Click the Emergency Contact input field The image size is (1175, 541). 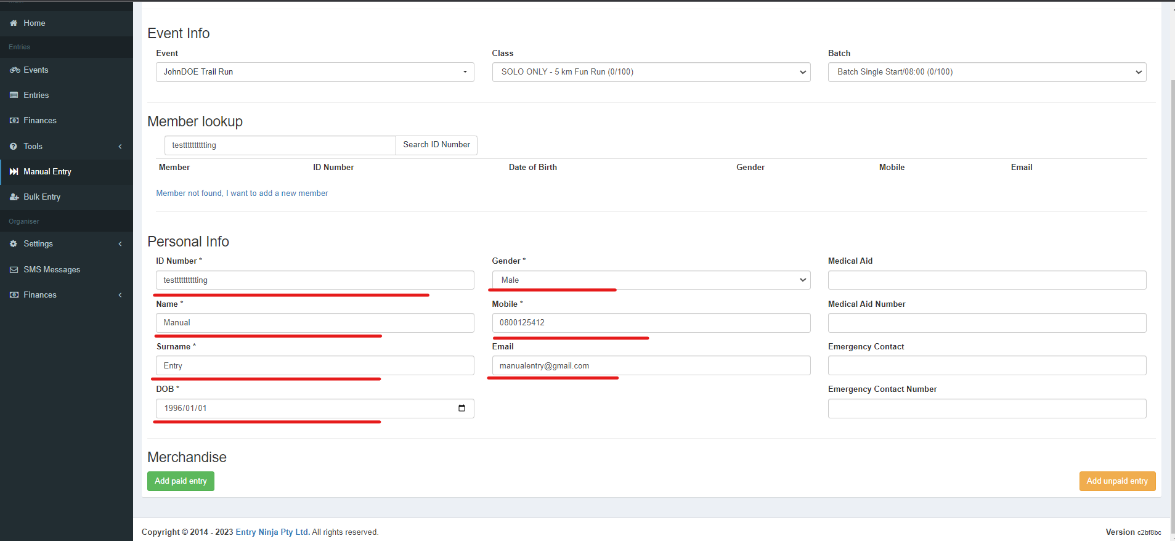click(987, 365)
